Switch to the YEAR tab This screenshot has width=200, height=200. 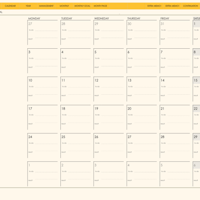click(x=28, y=6)
